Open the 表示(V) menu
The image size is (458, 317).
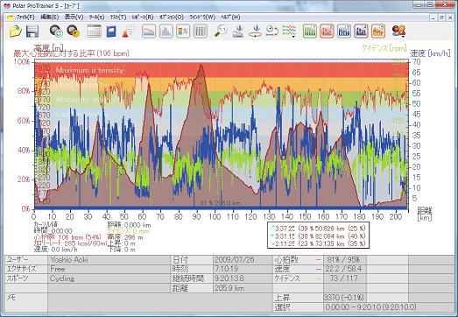pos(74,18)
